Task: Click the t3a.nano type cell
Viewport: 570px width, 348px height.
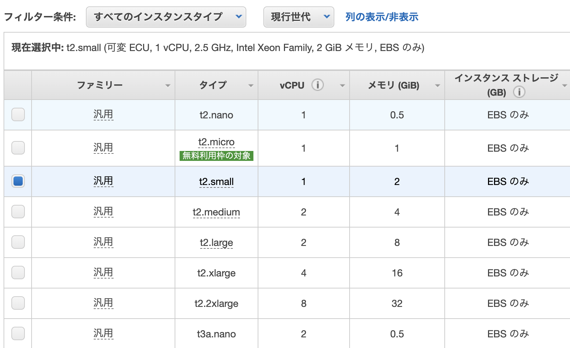Action: coord(216,334)
